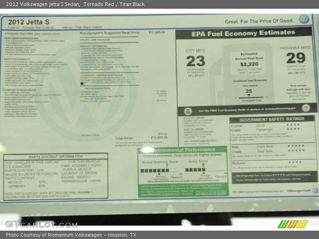The width and height of the screenshot is (319, 239).
Task: Click 'Exterior: Tornado Red Exterior' text
Action: coord(31,27)
